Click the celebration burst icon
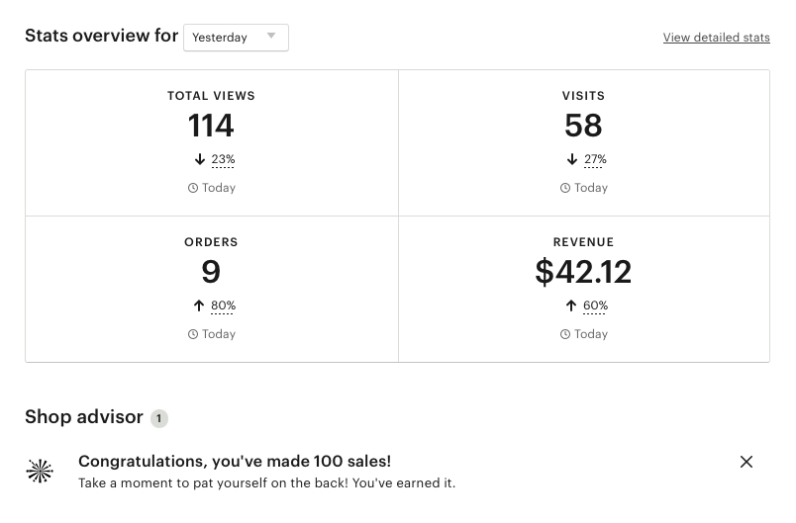The image size is (796, 523). 40,472
